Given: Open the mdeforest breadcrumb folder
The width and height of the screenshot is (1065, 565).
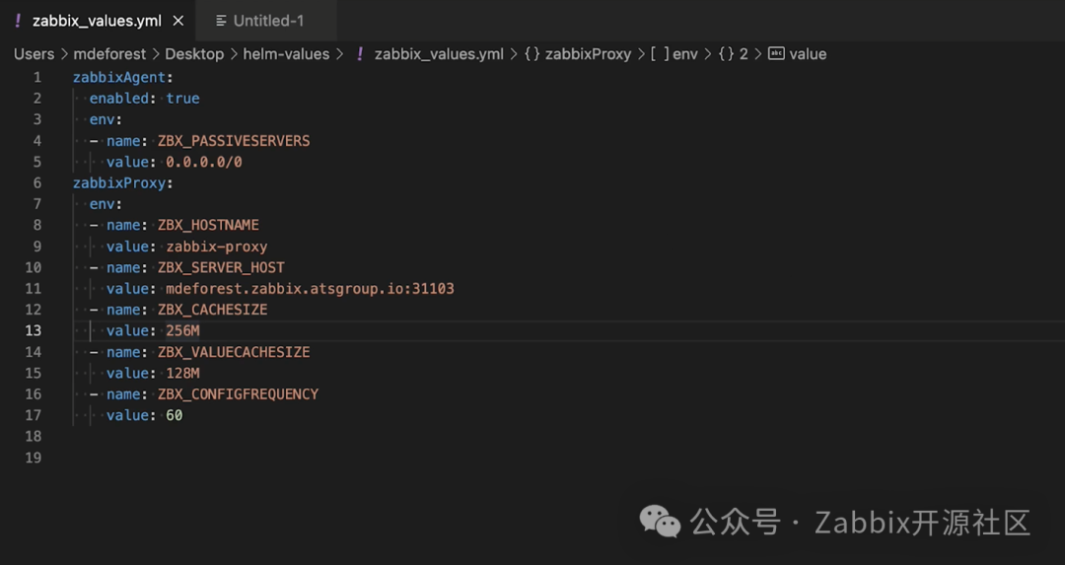Looking at the screenshot, I should pyautogui.click(x=109, y=54).
